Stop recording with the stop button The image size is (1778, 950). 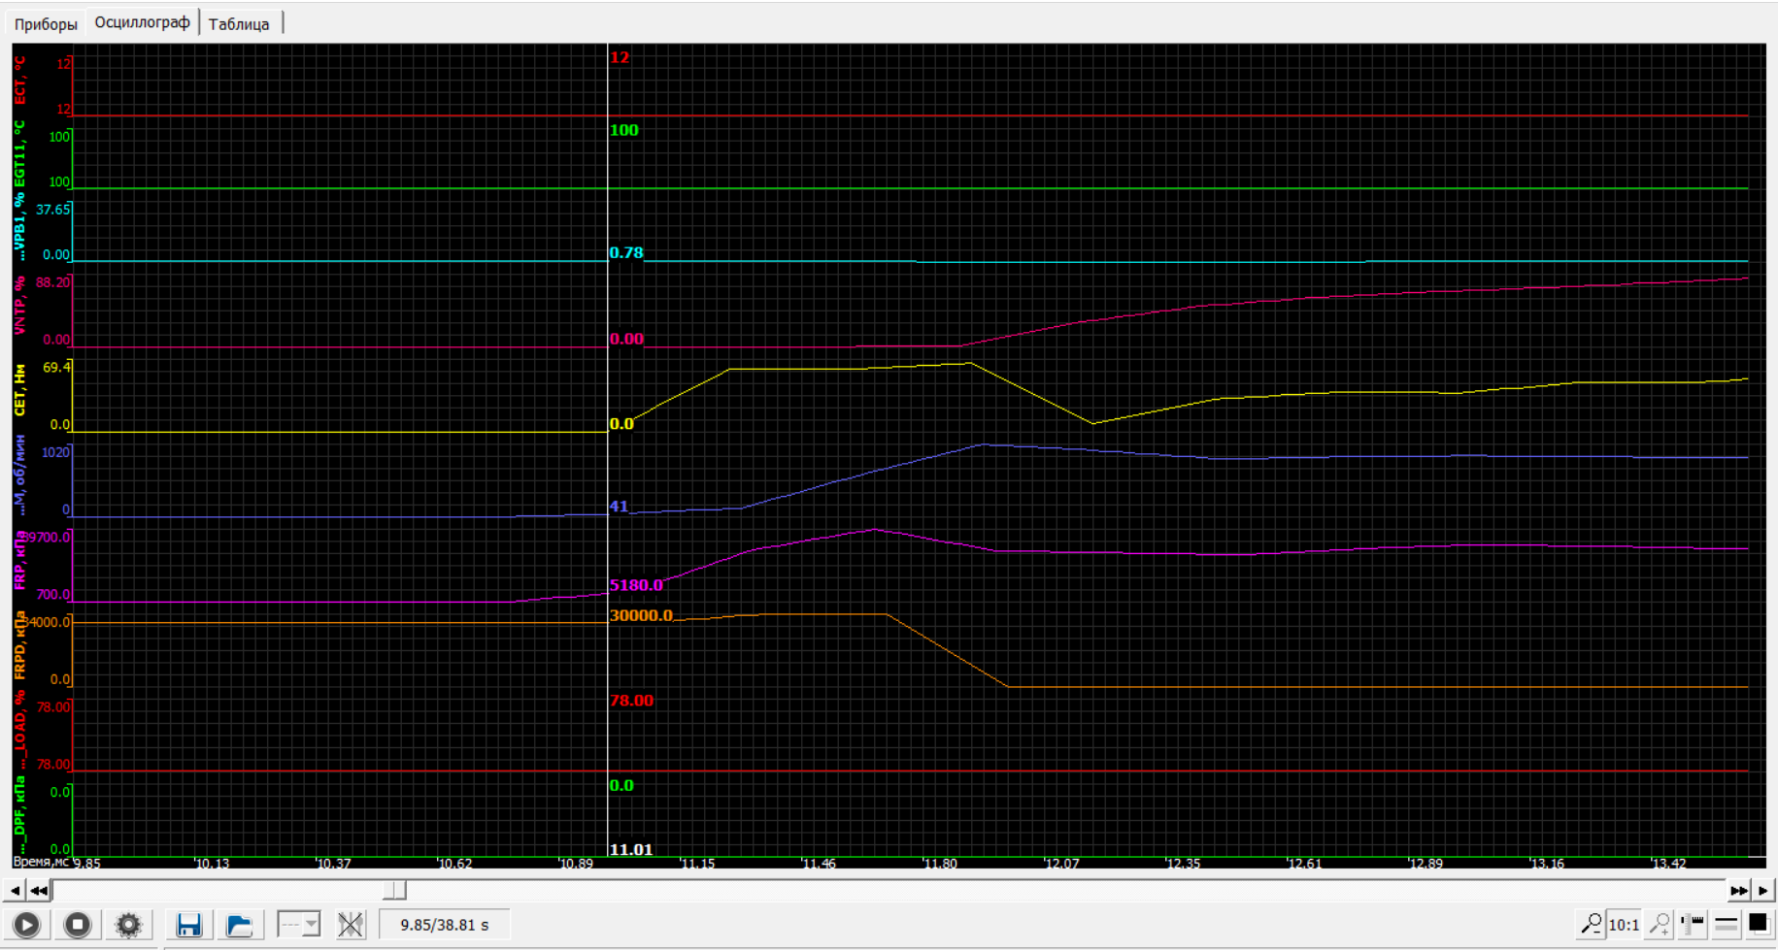(x=78, y=925)
